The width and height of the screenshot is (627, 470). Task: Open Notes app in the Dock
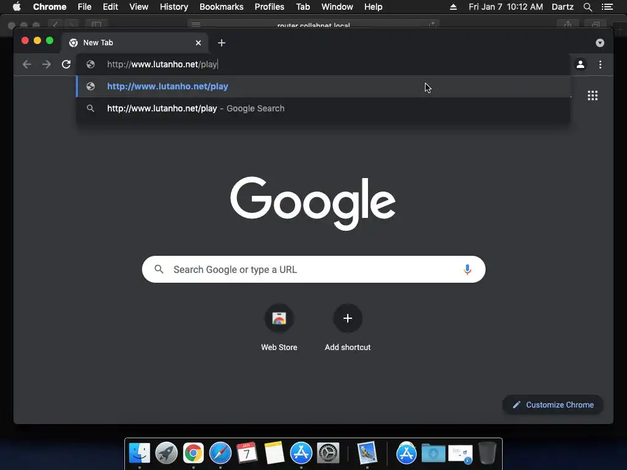(x=274, y=453)
